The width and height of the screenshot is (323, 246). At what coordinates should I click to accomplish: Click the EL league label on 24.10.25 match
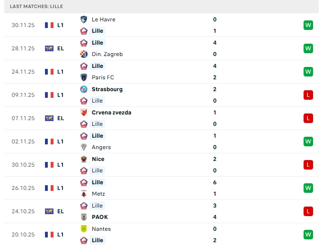(61, 211)
